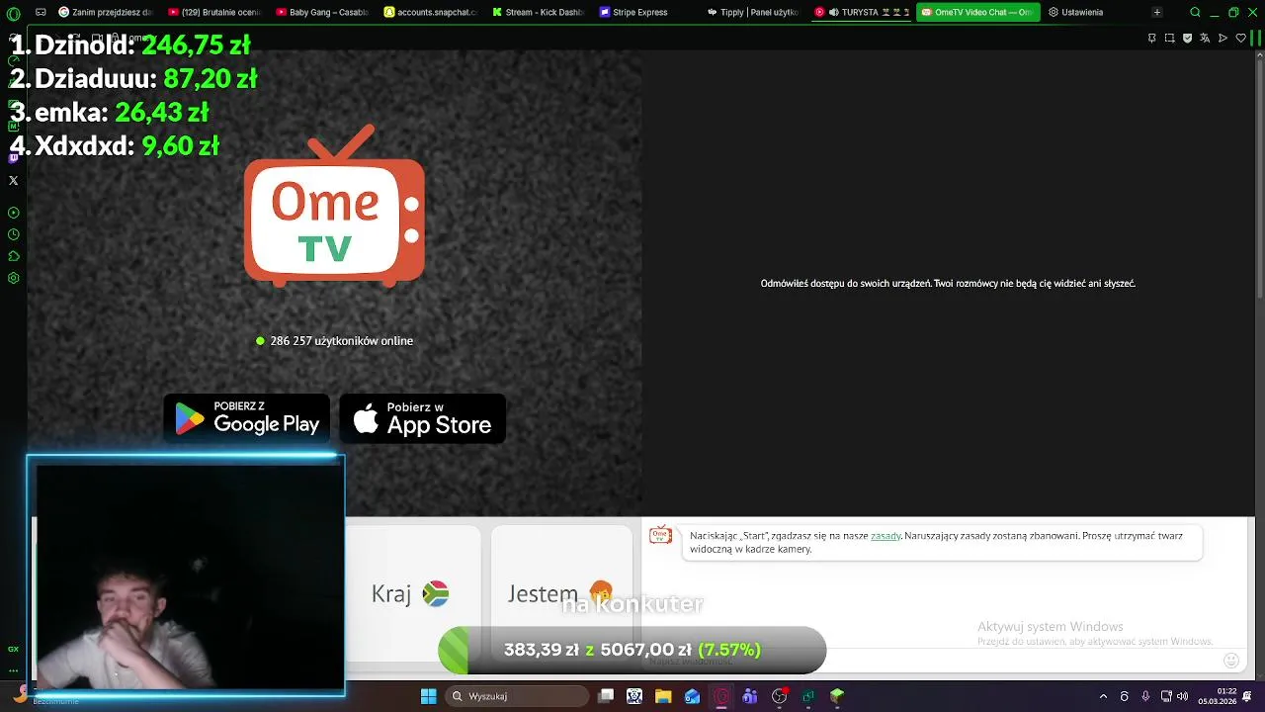The height and width of the screenshot is (712, 1265).
Task: Take a snapshot with the capture icon
Action: (x=1169, y=38)
